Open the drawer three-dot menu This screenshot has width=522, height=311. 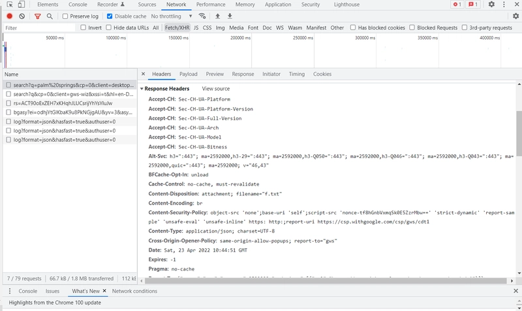click(10, 291)
